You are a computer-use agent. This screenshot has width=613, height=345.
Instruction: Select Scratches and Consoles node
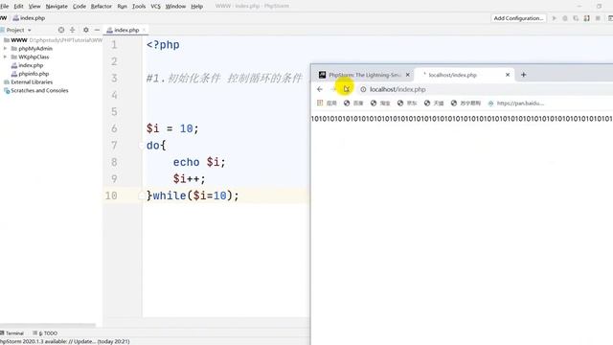39,90
